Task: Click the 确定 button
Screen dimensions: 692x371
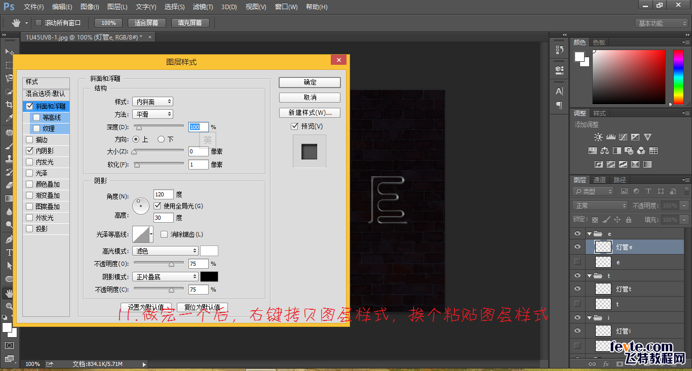Action: [310, 83]
